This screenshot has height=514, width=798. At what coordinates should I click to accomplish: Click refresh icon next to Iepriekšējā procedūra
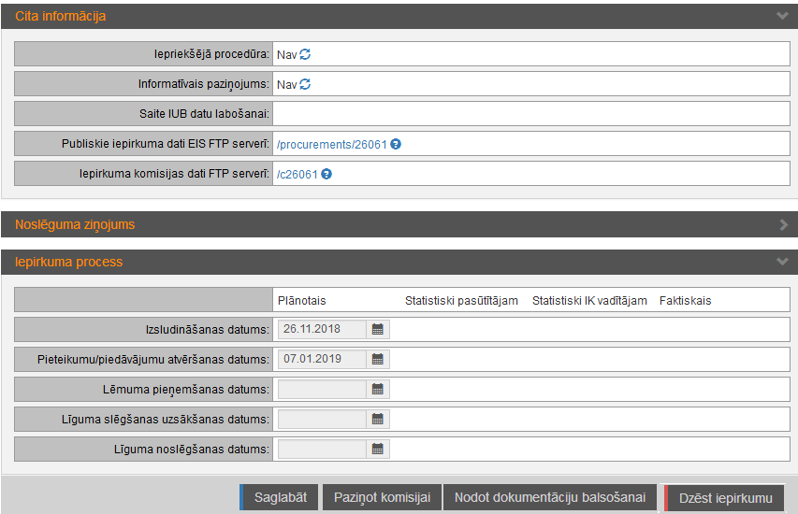click(305, 54)
